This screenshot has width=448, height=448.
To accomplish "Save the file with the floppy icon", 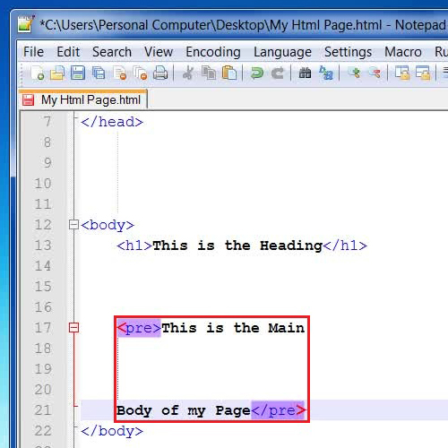I will tap(78, 73).
